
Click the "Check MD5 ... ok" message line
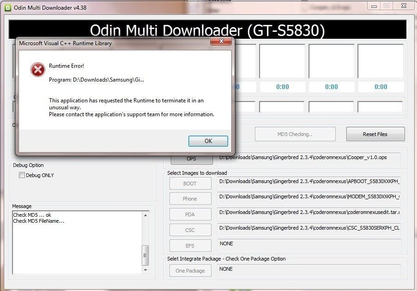pyautogui.click(x=32, y=215)
